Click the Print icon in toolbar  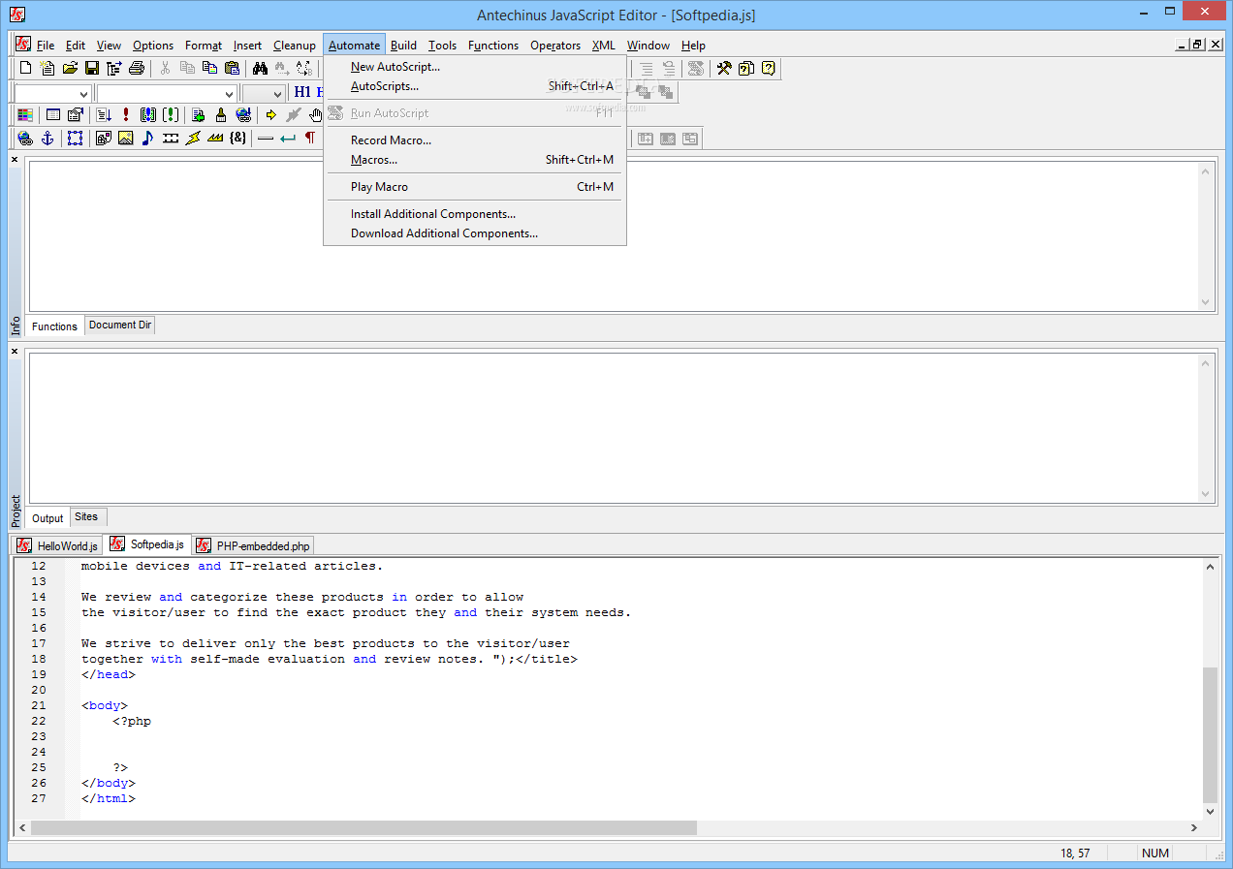(x=137, y=68)
